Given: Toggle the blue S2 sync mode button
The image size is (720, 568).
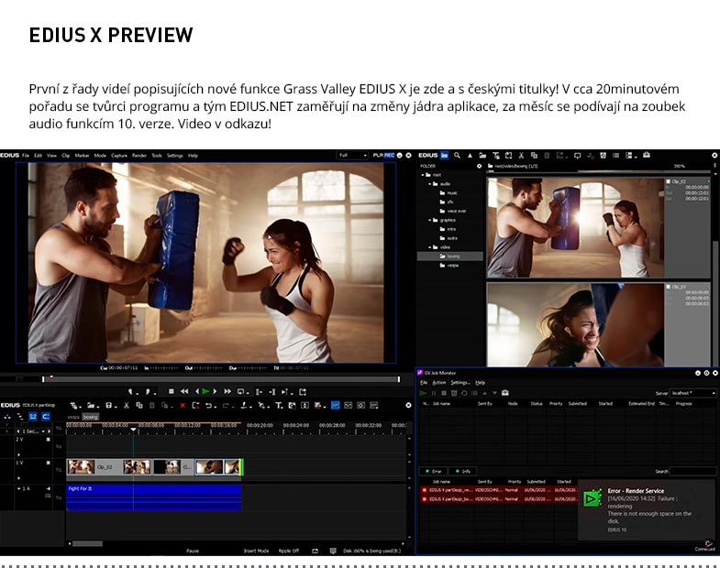Looking at the screenshot, I should pos(33,417).
